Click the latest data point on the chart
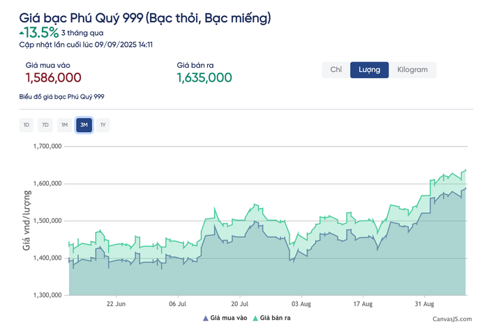This screenshot has width=487, height=331. pyautogui.click(x=465, y=170)
